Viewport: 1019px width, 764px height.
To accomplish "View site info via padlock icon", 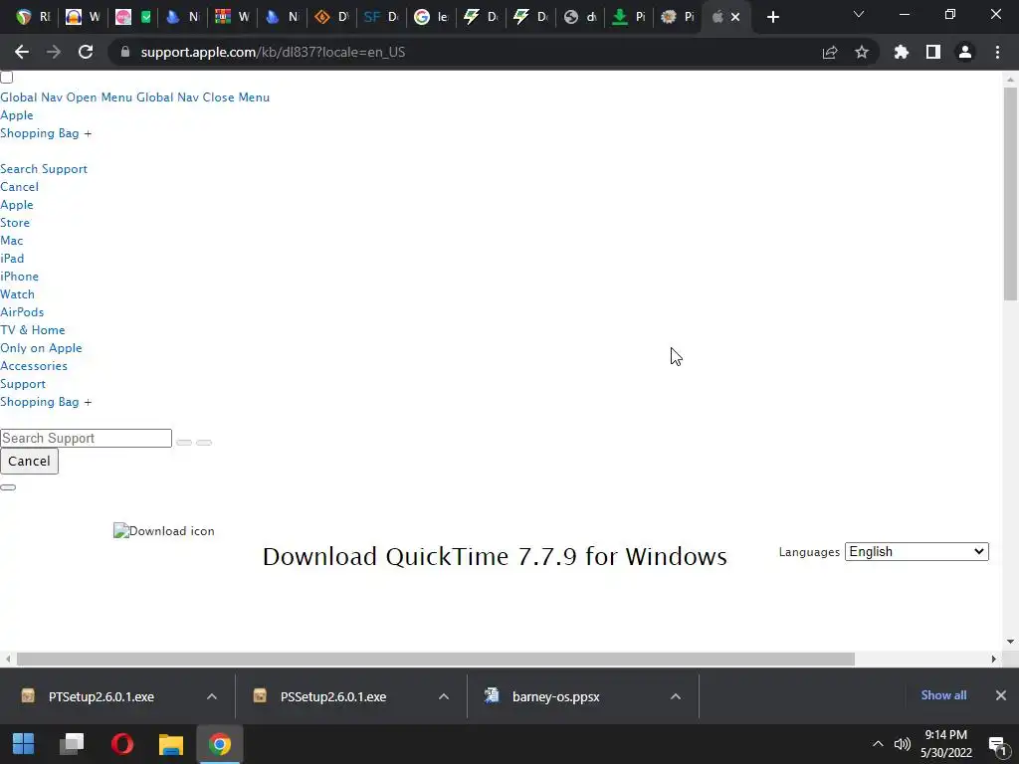I will 124,52.
